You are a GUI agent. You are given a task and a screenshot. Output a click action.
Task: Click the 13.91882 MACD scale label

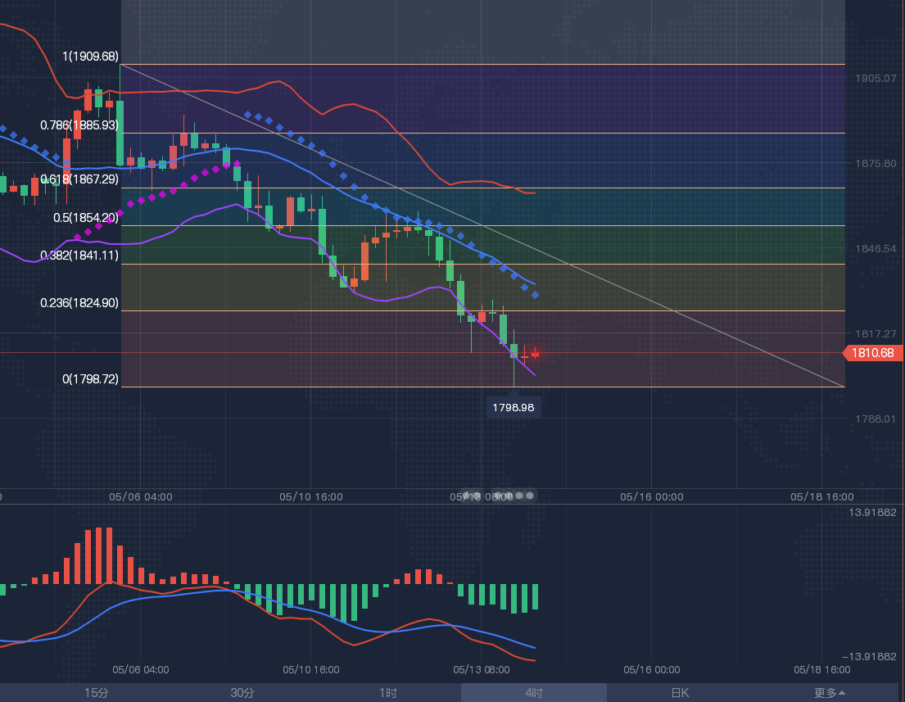click(874, 512)
